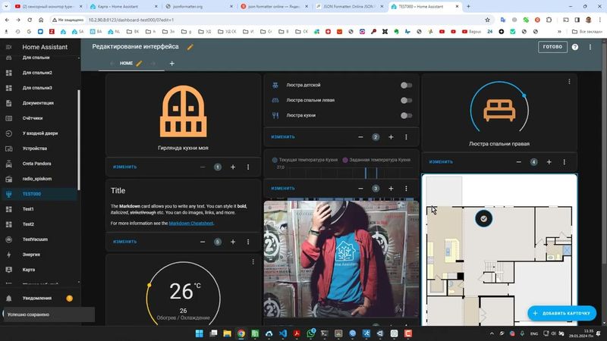607x341 pixels.
Task: Click the TestVacuum sidebar icon
Action: point(9,239)
